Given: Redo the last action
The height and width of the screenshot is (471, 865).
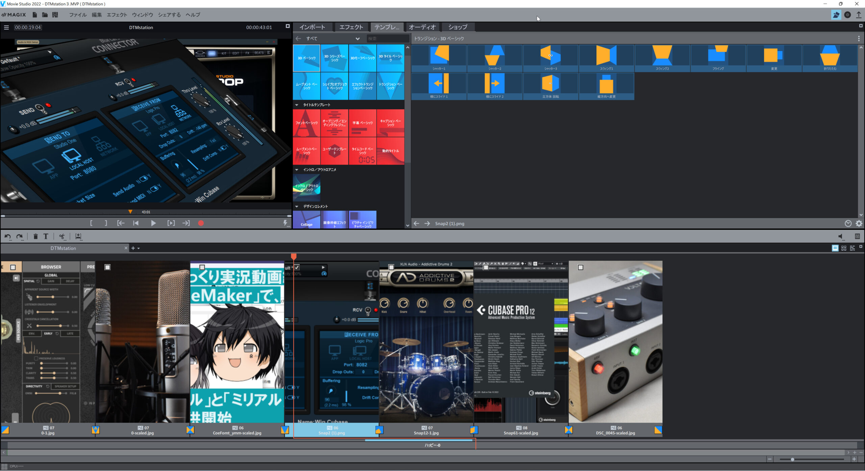Looking at the screenshot, I should pos(20,236).
